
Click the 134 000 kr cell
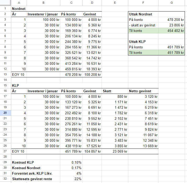coord(71,25)
